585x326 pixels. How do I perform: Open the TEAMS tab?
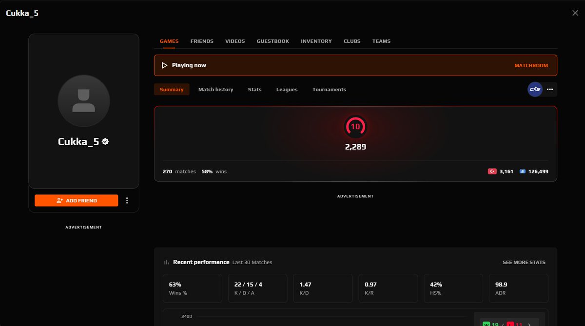[x=381, y=41]
